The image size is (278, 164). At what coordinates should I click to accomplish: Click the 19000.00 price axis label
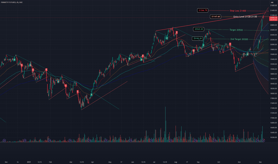[274, 69]
